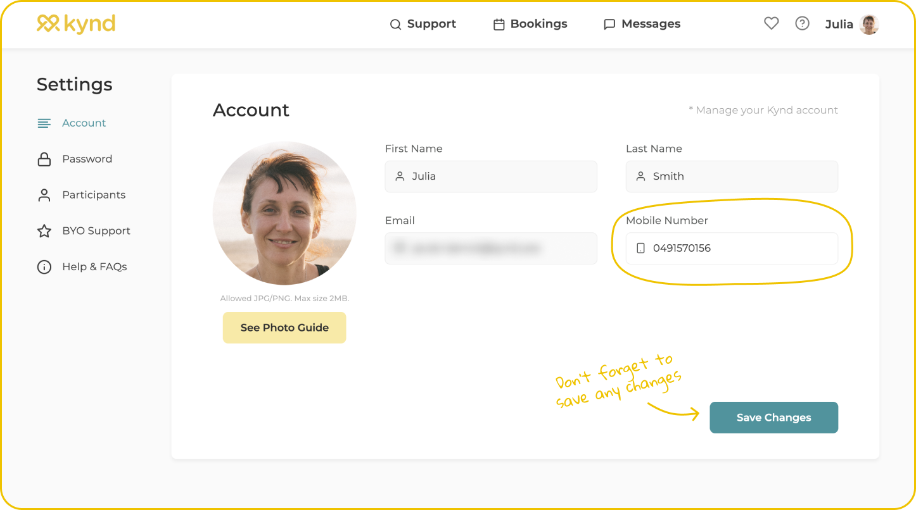Open the Bookings page
The width and height of the screenshot is (916, 510).
click(538, 24)
